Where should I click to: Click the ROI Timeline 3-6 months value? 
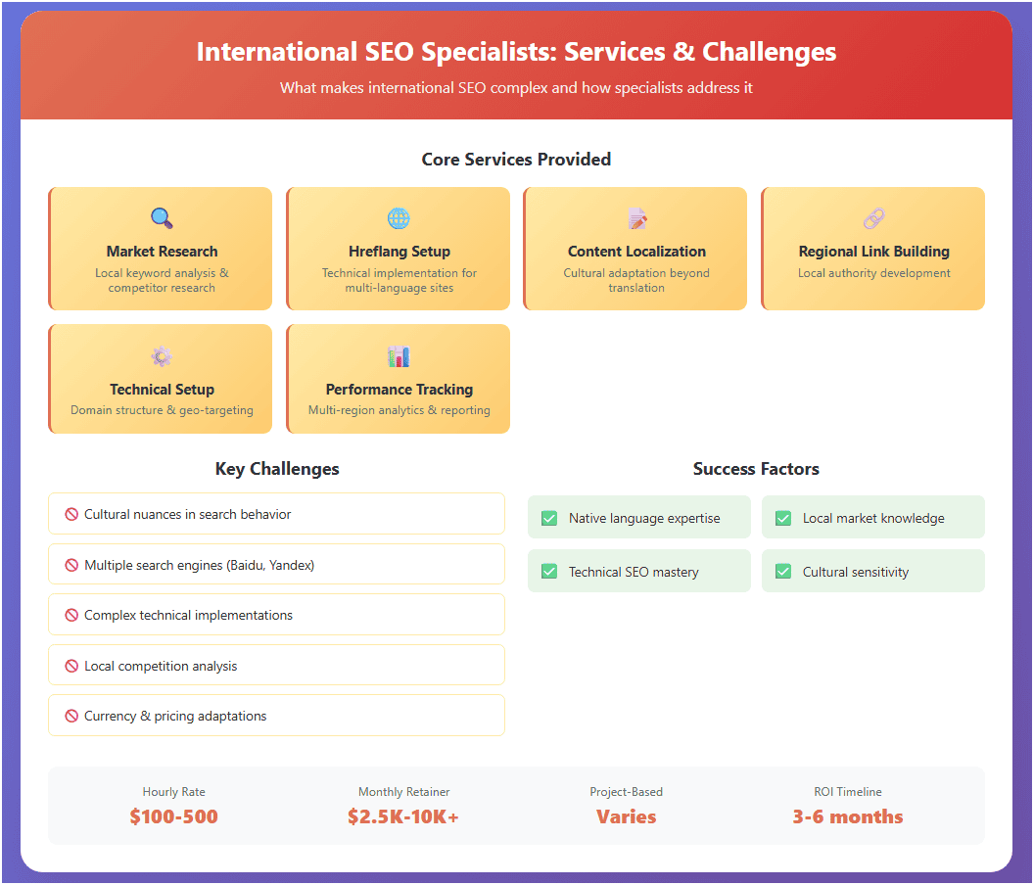point(848,816)
